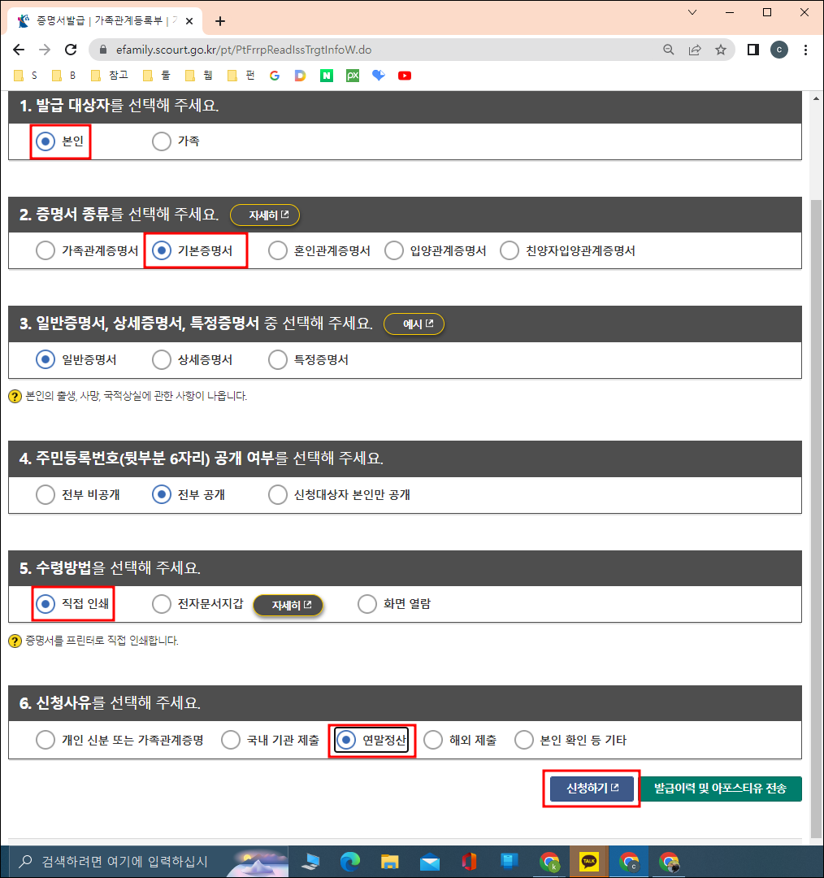Open Microsoft Edge from the taskbar
824x878 pixels.
(349, 862)
